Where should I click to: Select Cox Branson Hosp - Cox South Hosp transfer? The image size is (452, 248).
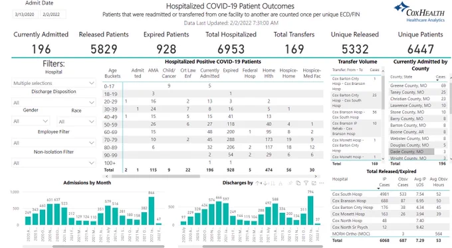point(356,115)
